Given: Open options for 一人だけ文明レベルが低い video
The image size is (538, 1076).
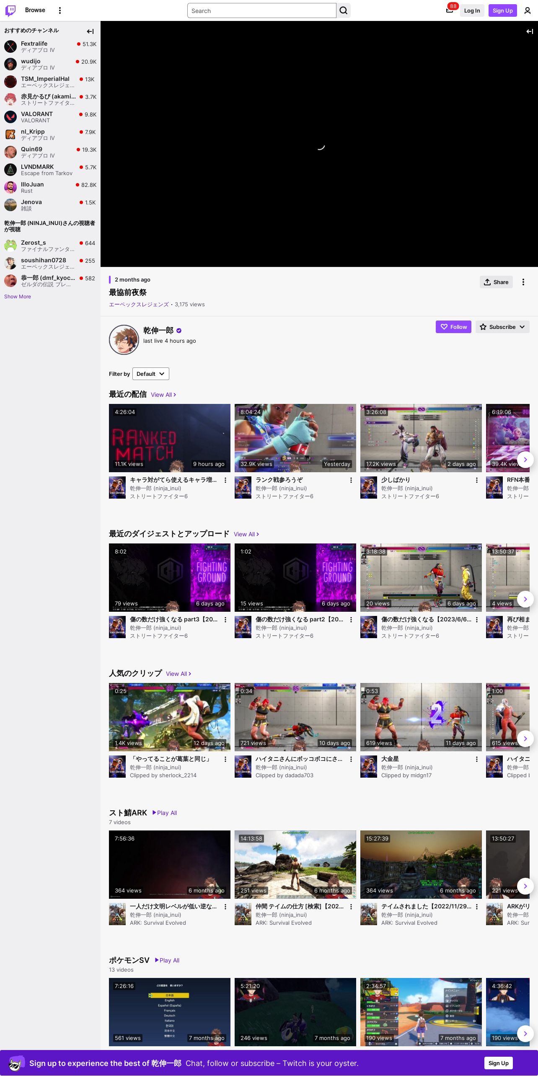Looking at the screenshot, I should 225,907.
